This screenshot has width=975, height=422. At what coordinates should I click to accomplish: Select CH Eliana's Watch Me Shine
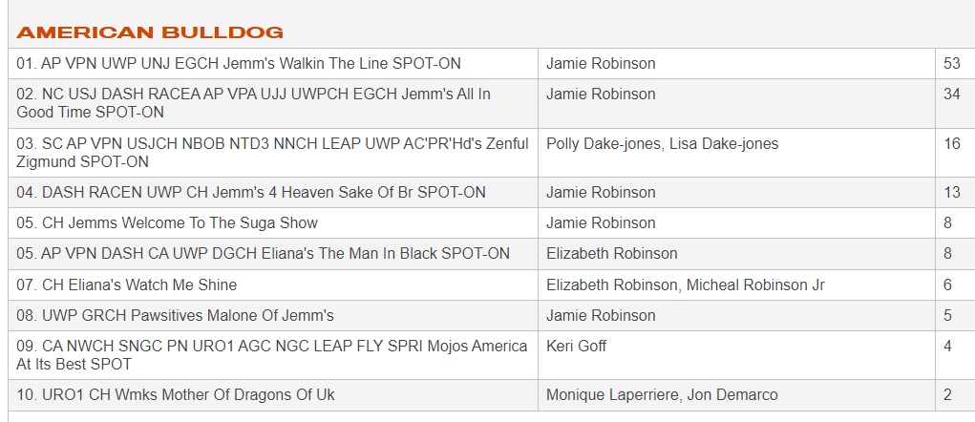[127, 285]
